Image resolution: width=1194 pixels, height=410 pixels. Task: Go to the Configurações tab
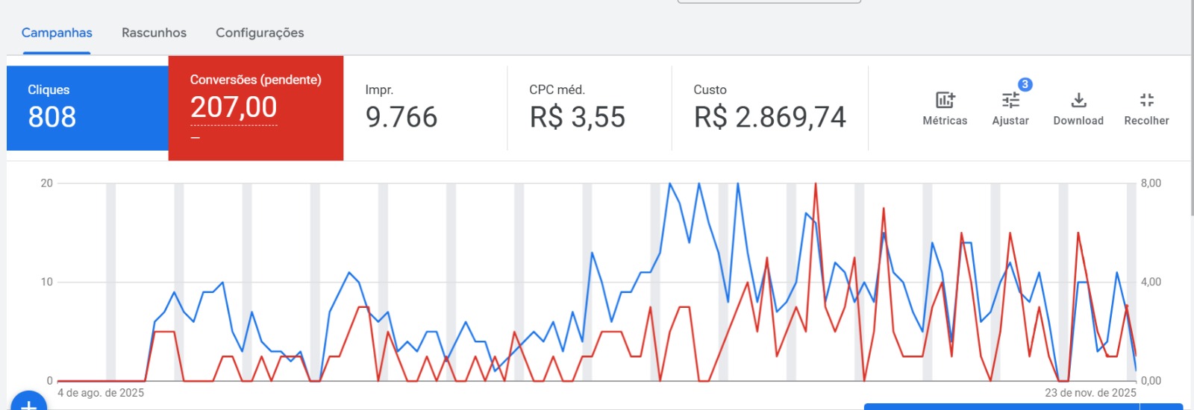click(260, 33)
